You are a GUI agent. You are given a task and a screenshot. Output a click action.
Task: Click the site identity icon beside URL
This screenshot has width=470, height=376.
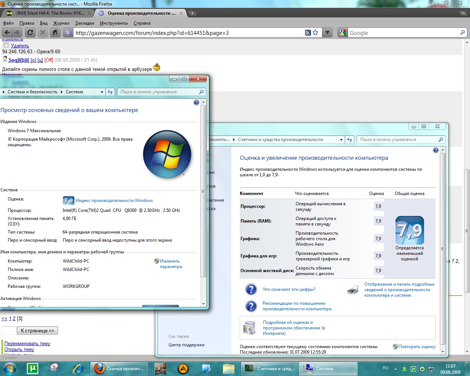pyautogui.click(x=68, y=33)
